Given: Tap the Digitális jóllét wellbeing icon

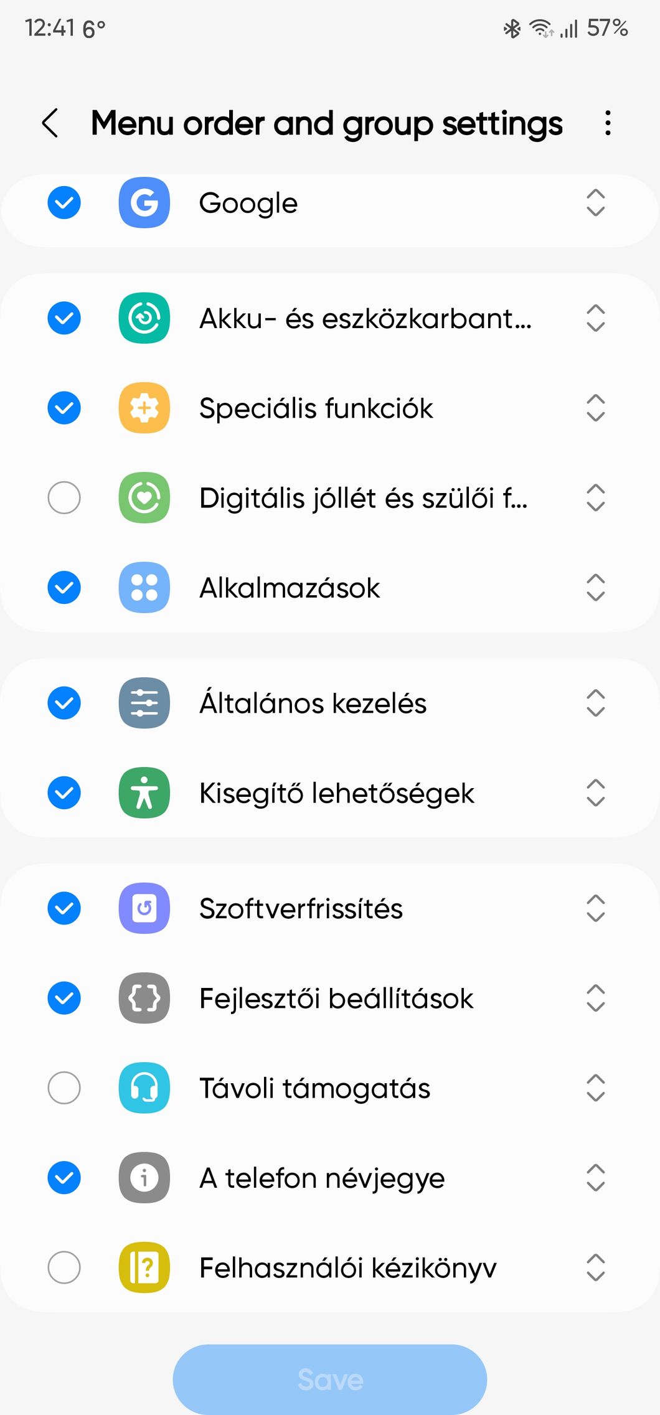Looking at the screenshot, I should 144,498.
